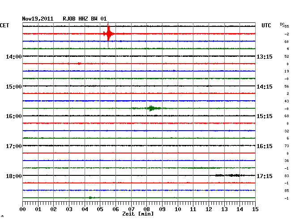Screen dimensions: 291x221
Task: Select the 15:00 CET time label
Action: [14, 87]
